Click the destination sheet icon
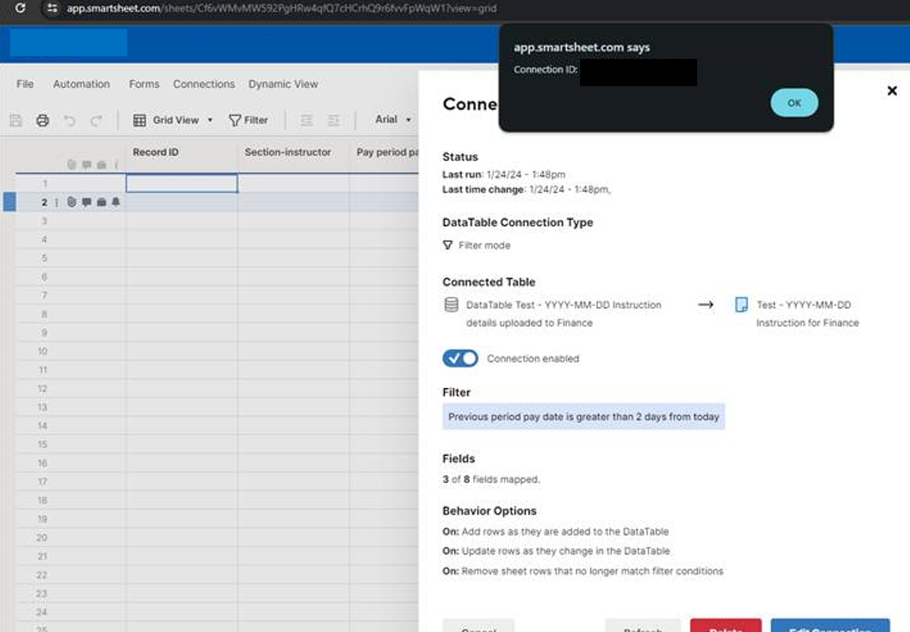 [x=741, y=304]
